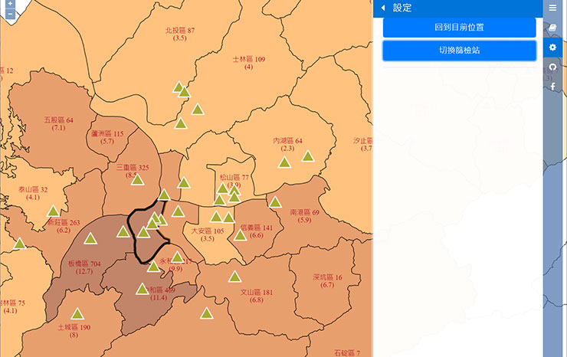Click 士林區 109 district label
The image size is (567, 357).
click(249, 59)
